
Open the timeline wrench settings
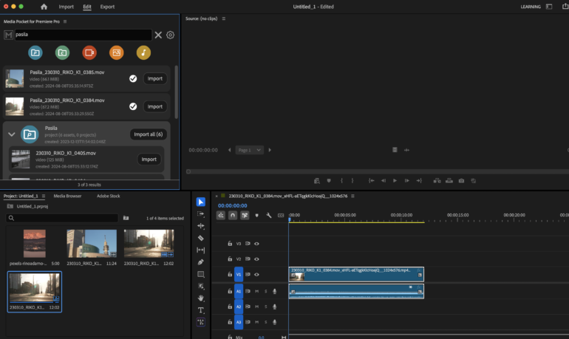point(268,215)
